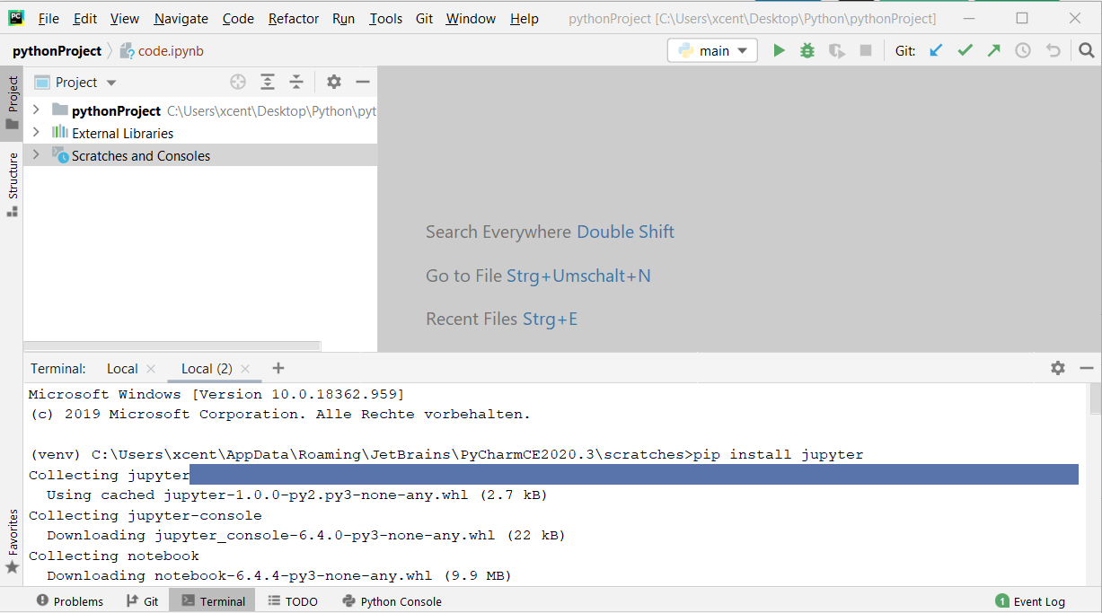This screenshot has width=1102, height=613.
Task: Add a new terminal session with plus
Action: pyautogui.click(x=278, y=368)
